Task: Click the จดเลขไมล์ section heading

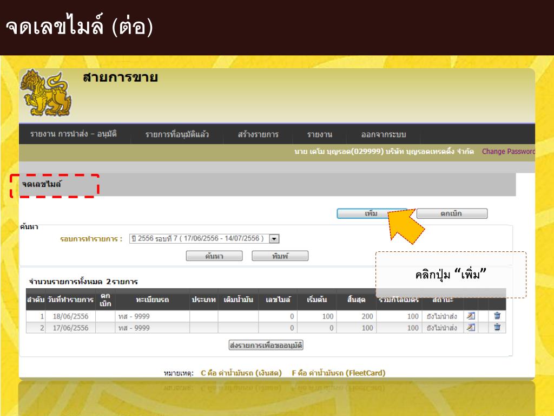Action: [x=42, y=184]
